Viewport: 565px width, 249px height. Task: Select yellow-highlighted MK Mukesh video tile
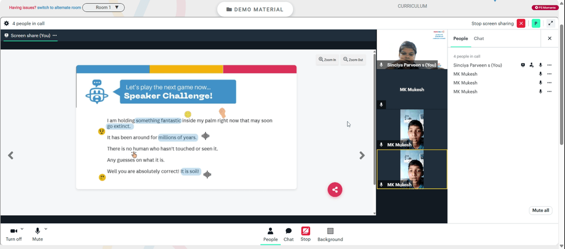point(412,169)
